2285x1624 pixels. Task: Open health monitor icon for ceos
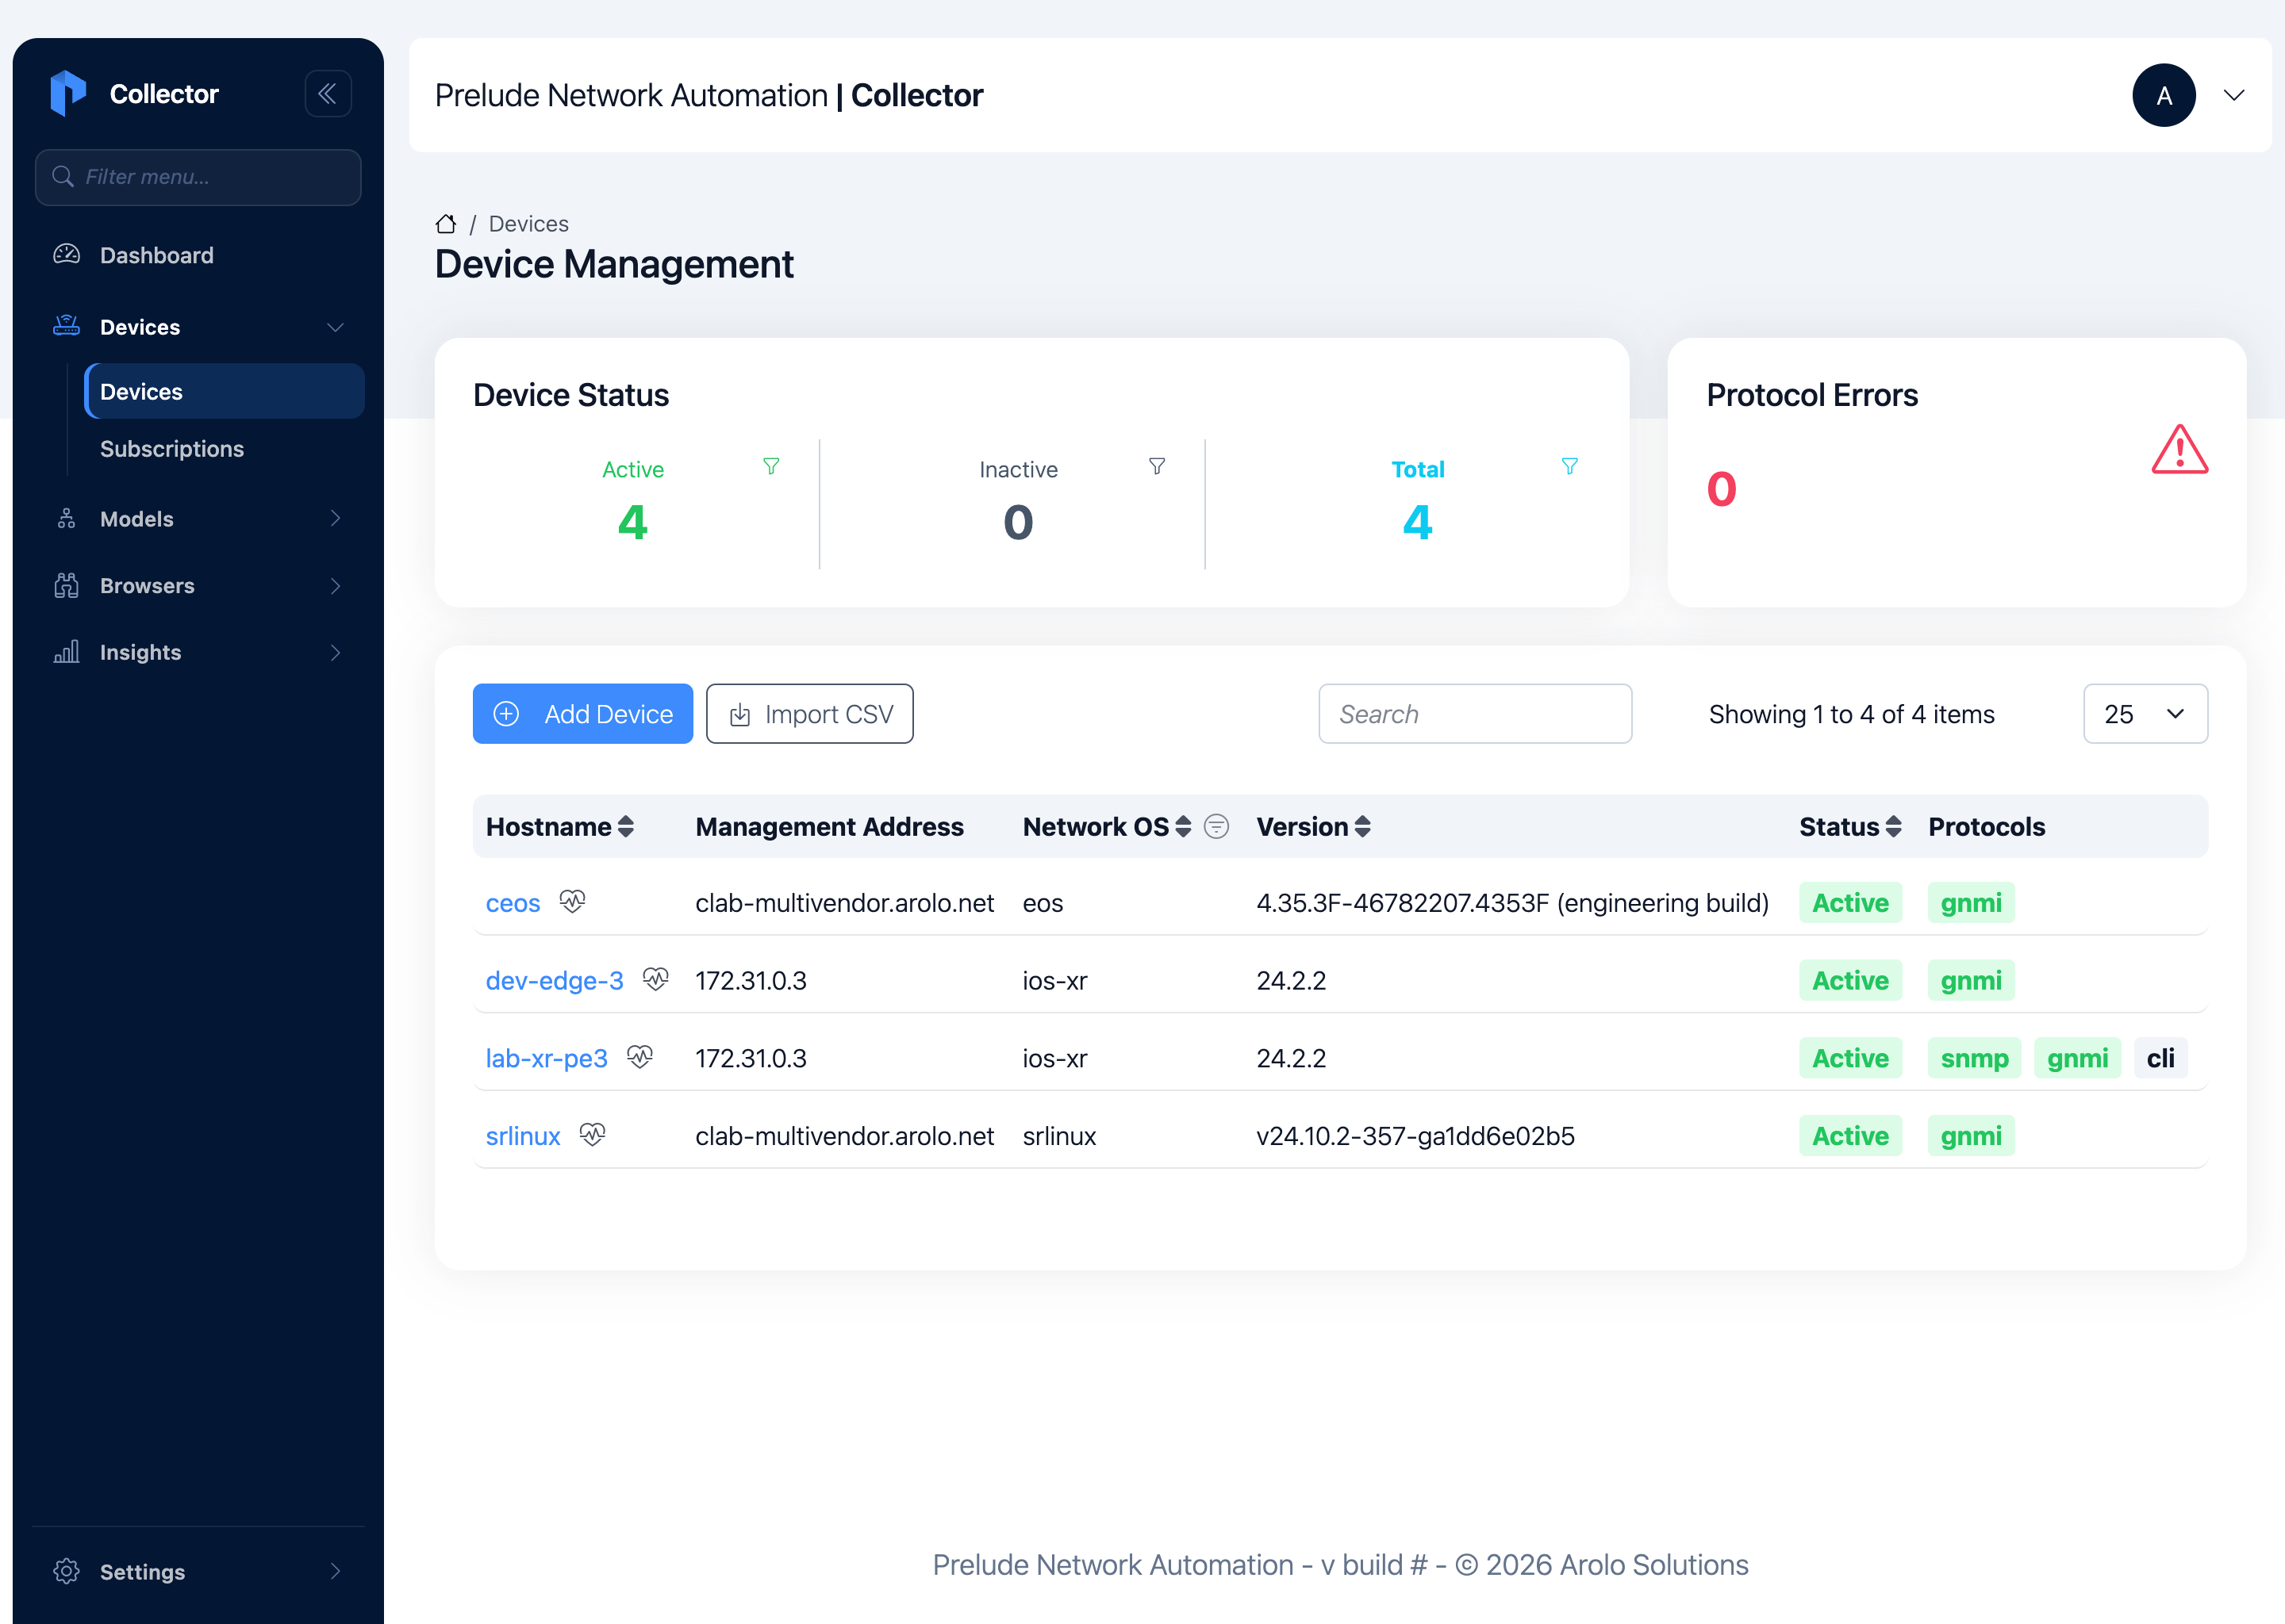coord(572,902)
